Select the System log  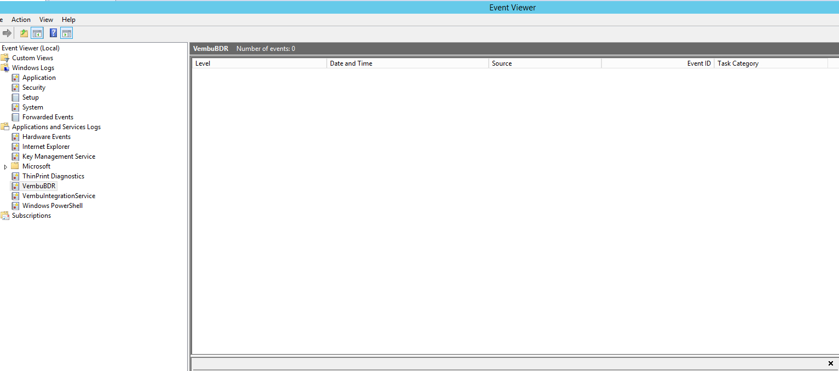32,107
